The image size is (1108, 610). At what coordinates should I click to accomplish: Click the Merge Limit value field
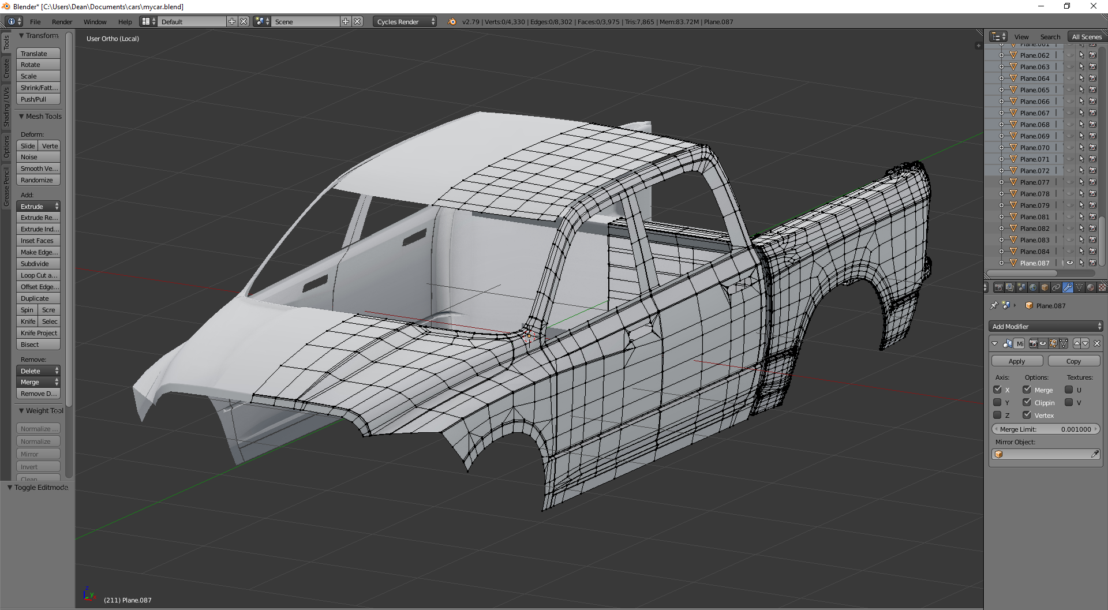[x=1046, y=429]
